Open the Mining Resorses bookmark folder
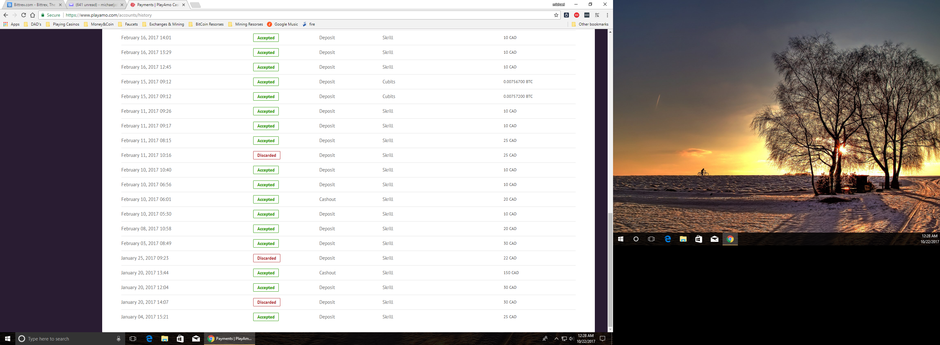Screen dimensions: 940x345 246,24
